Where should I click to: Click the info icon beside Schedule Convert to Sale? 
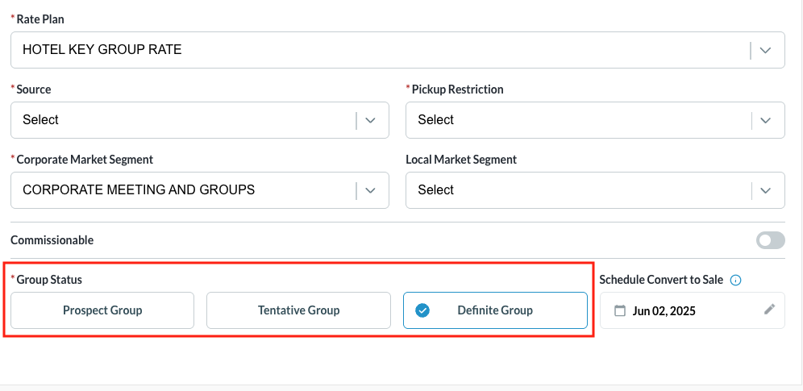[735, 280]
